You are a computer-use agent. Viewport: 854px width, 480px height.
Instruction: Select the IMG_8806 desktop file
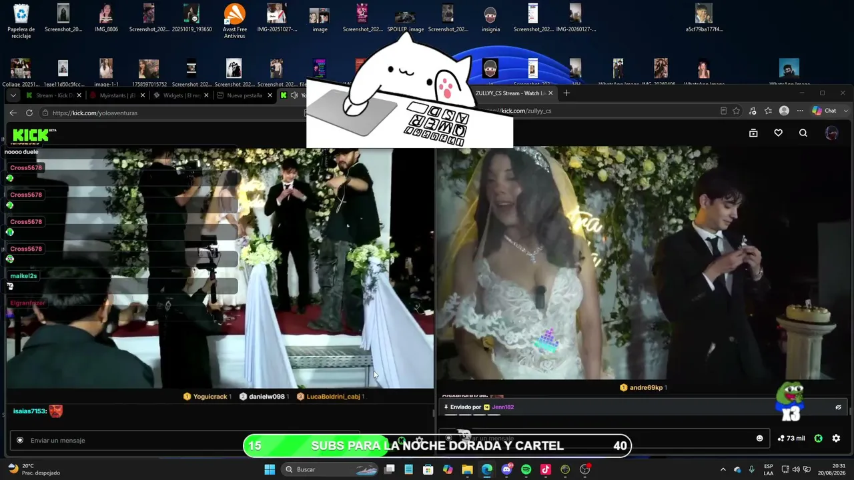[x=106, y=18]
